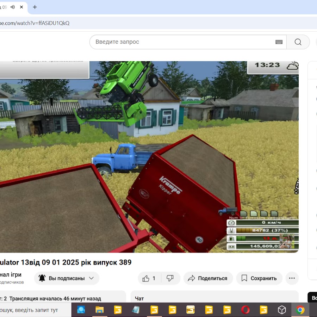317x317 pixels.
Task: Switch to Chrome in the taskbar
Action: [x=300, y=310]
